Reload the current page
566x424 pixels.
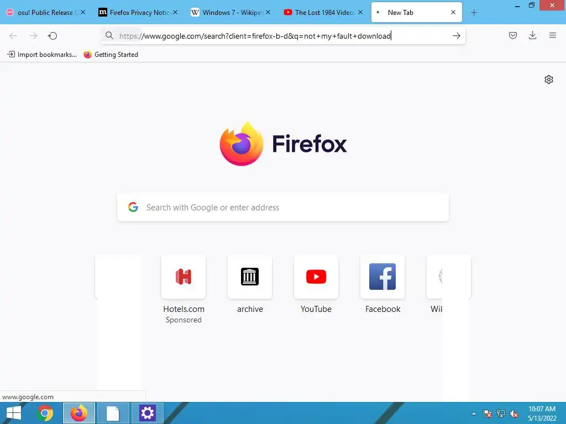tap(53, 36)
